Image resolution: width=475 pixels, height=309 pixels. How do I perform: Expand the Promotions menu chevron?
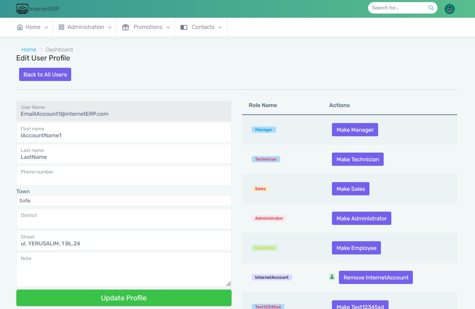[168, 27]
